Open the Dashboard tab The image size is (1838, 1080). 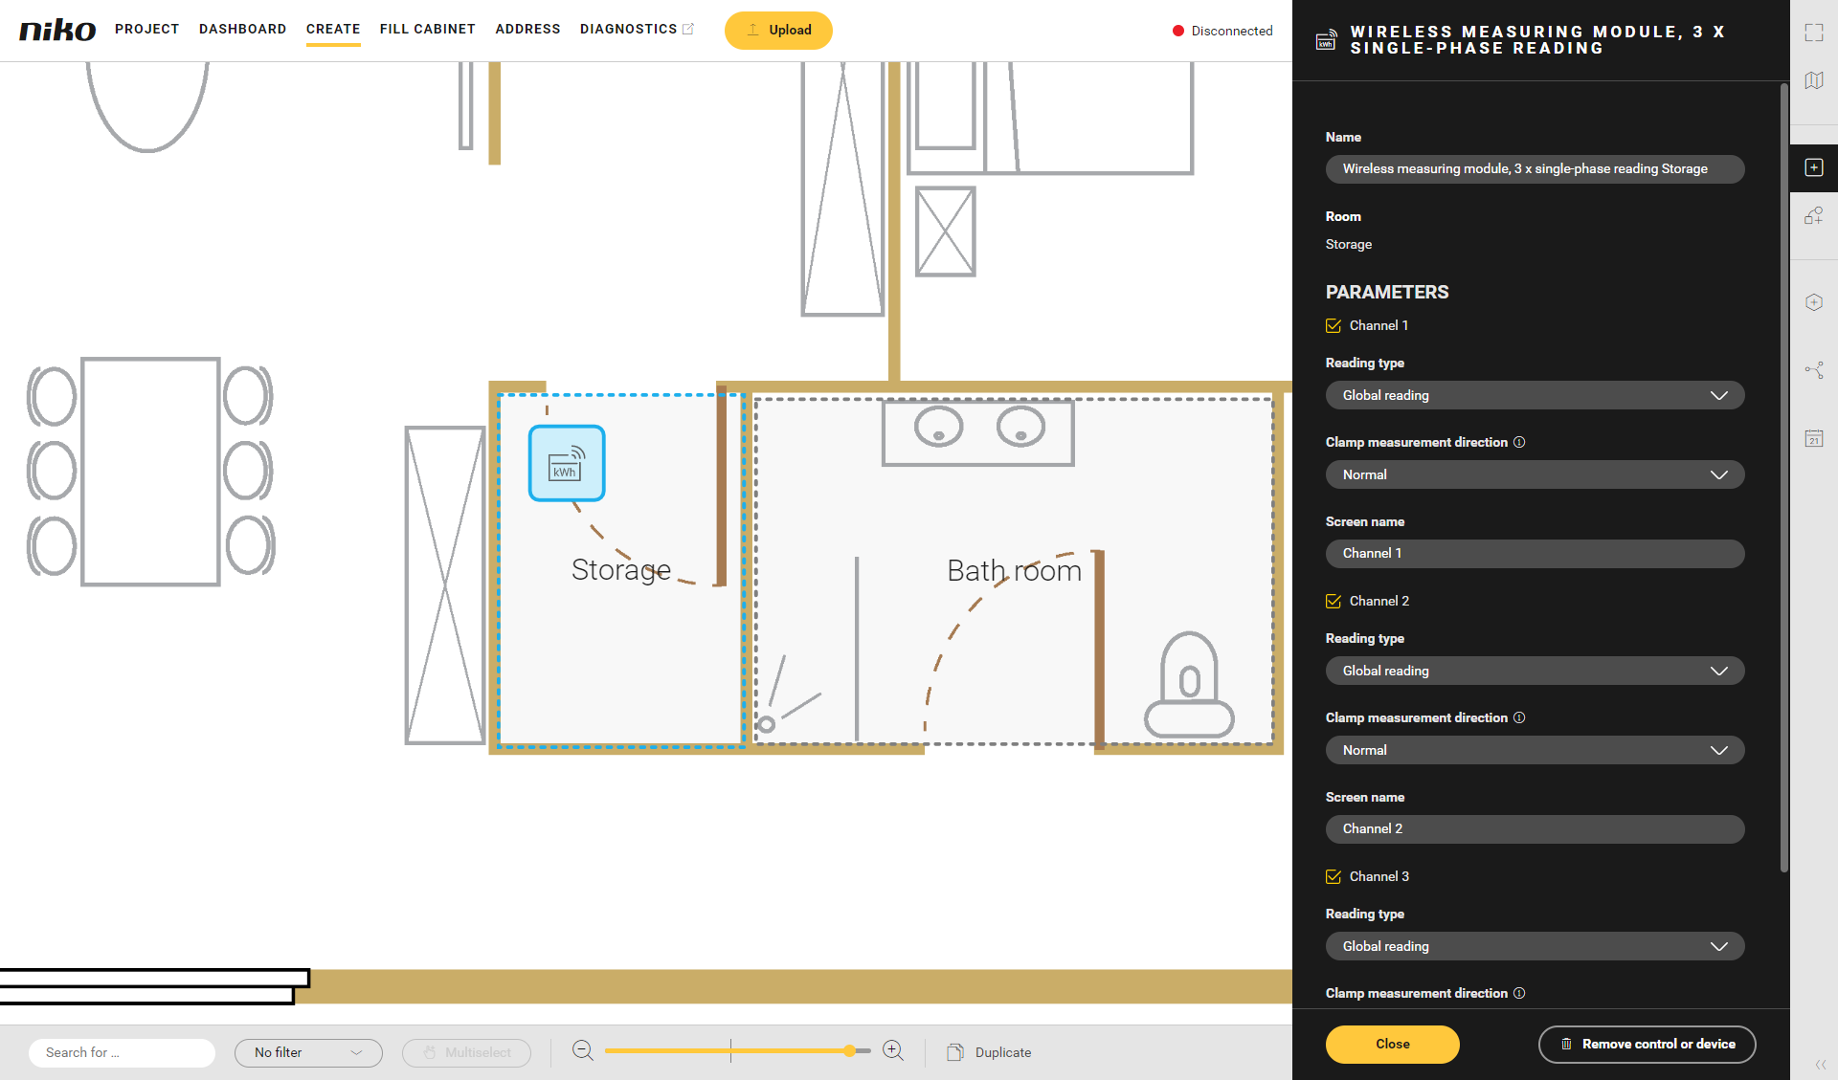[x=242, y=29]
